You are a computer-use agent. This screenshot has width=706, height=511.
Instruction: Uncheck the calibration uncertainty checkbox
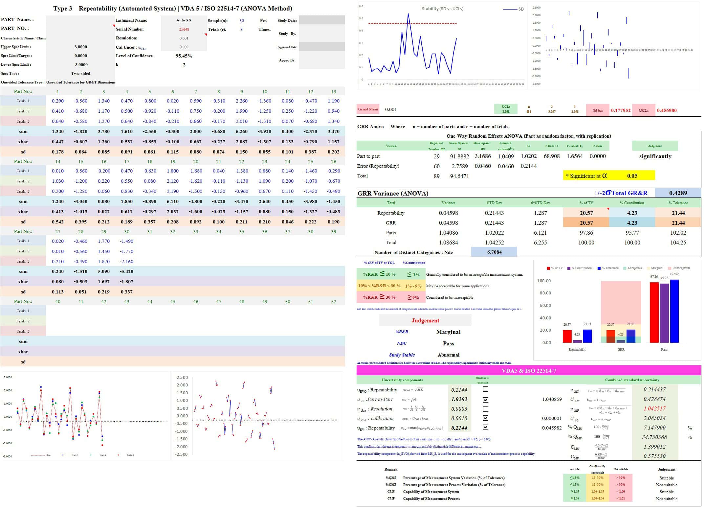point(486,418)
